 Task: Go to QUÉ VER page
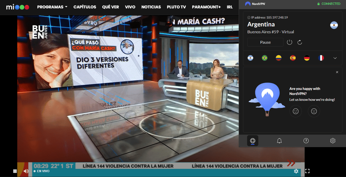pyautogui.click(x=110, y=7)
